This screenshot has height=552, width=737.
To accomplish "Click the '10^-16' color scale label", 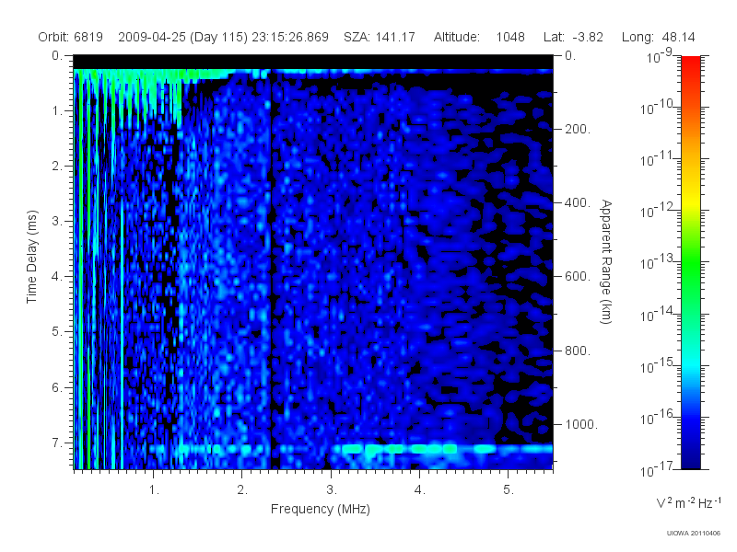I will 658,418.
